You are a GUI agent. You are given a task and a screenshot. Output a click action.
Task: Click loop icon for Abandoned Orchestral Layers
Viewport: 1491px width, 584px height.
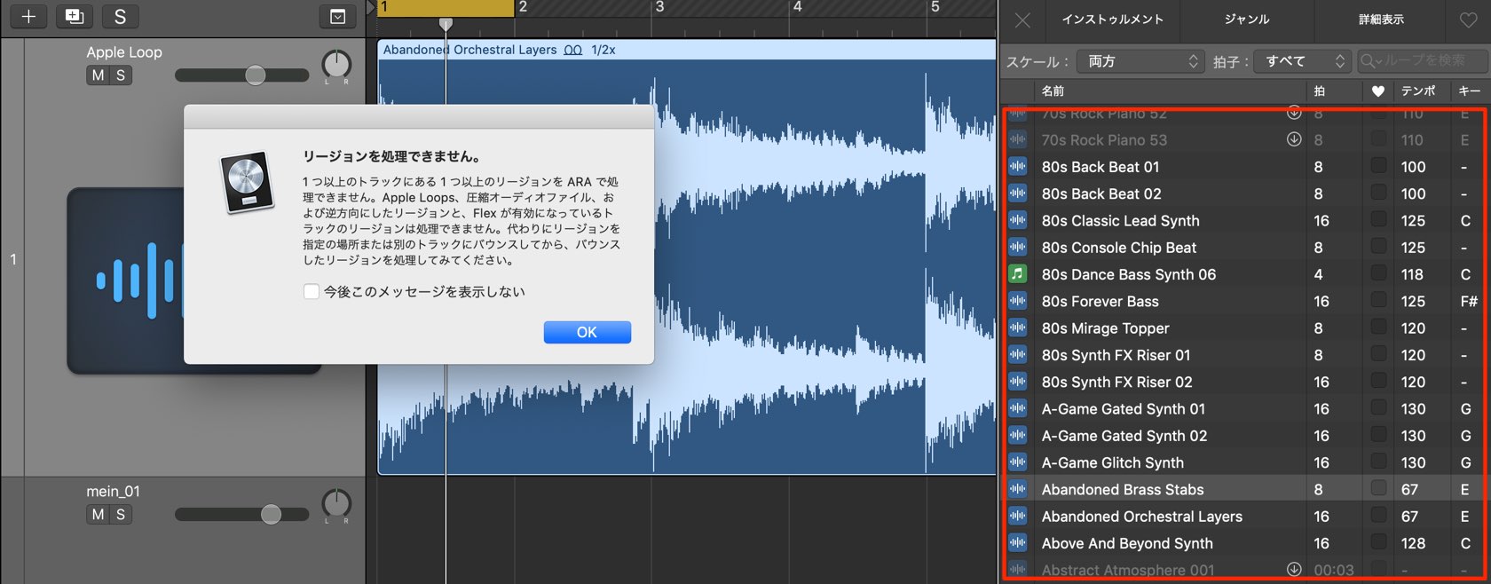pyautogui.click(x=1017, y=516)
